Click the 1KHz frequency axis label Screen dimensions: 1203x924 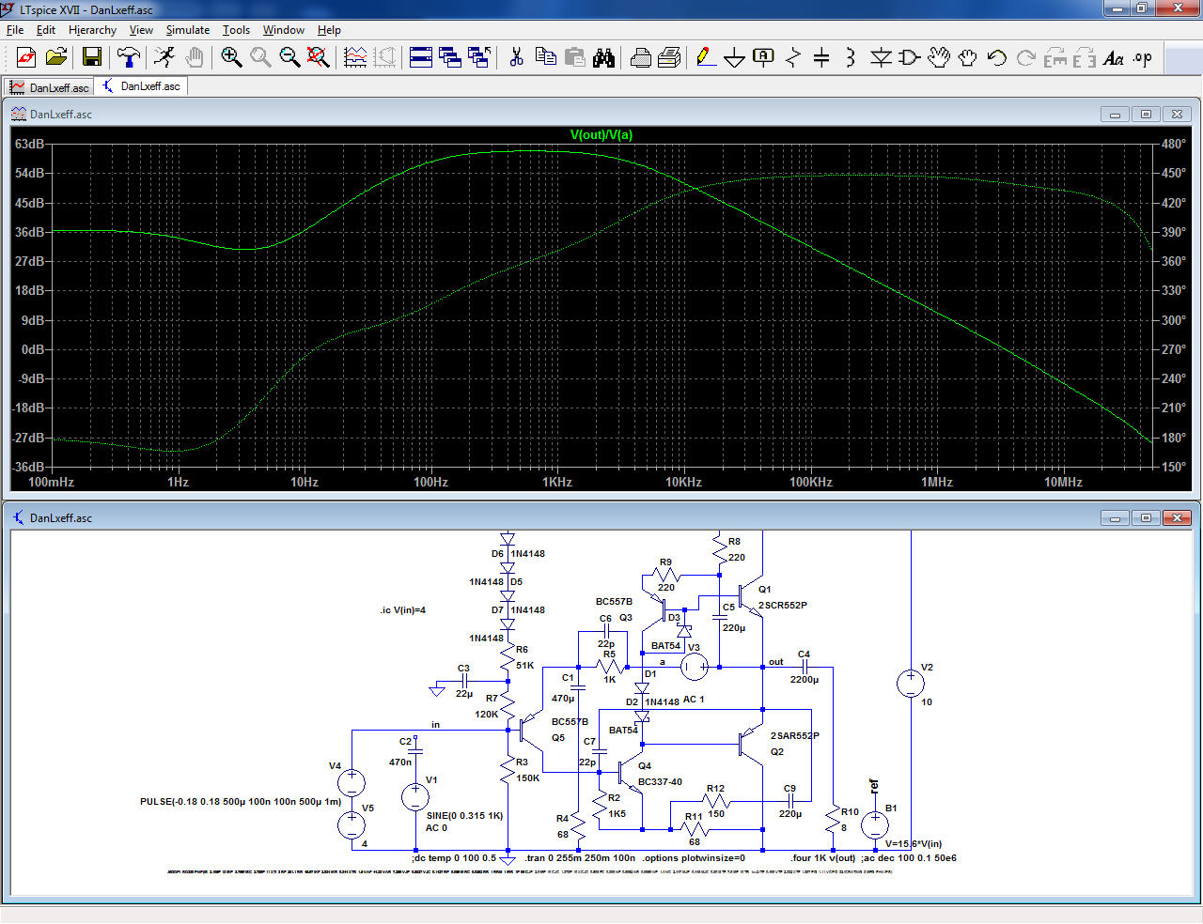(x=557, y=482)
